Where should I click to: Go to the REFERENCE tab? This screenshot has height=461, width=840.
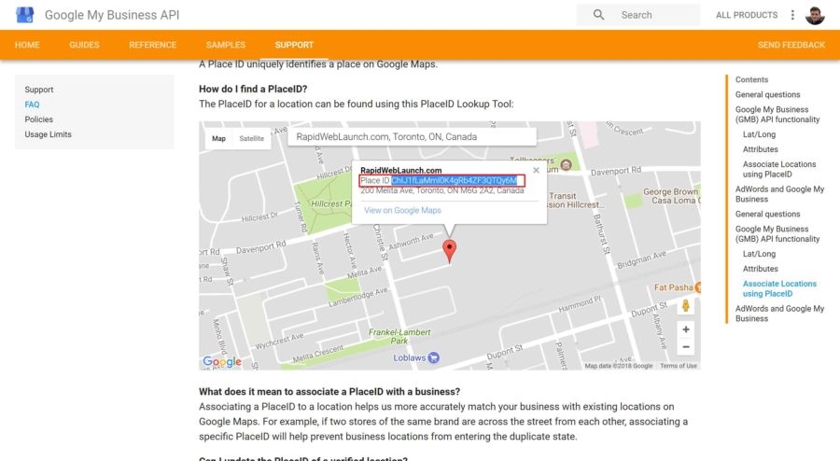click(152, 45)
